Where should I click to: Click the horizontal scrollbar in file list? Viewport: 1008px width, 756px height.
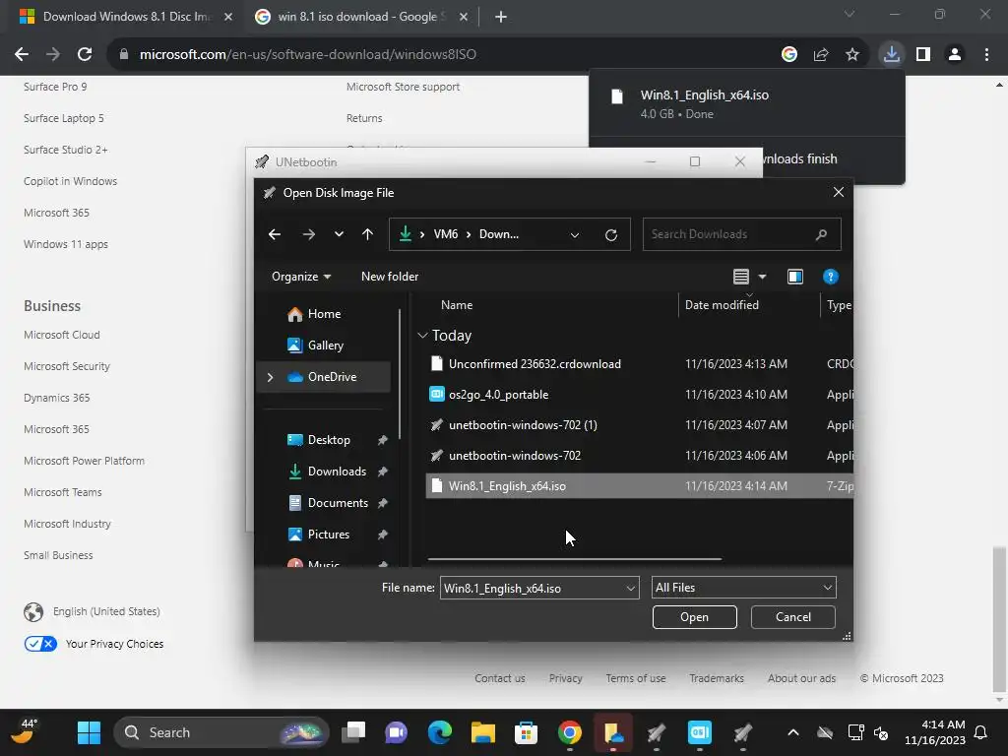pos(574,559)
